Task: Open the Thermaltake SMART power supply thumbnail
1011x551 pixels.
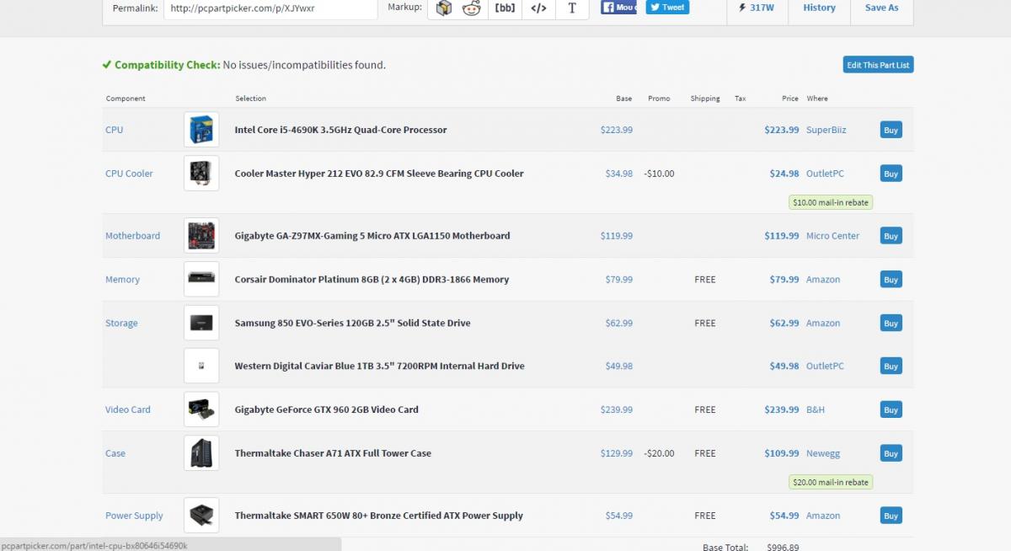Action: click(x=201, y=516)
